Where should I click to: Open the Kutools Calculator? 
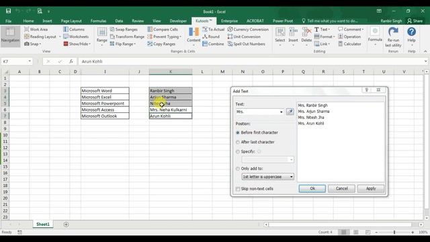point(349,44)
